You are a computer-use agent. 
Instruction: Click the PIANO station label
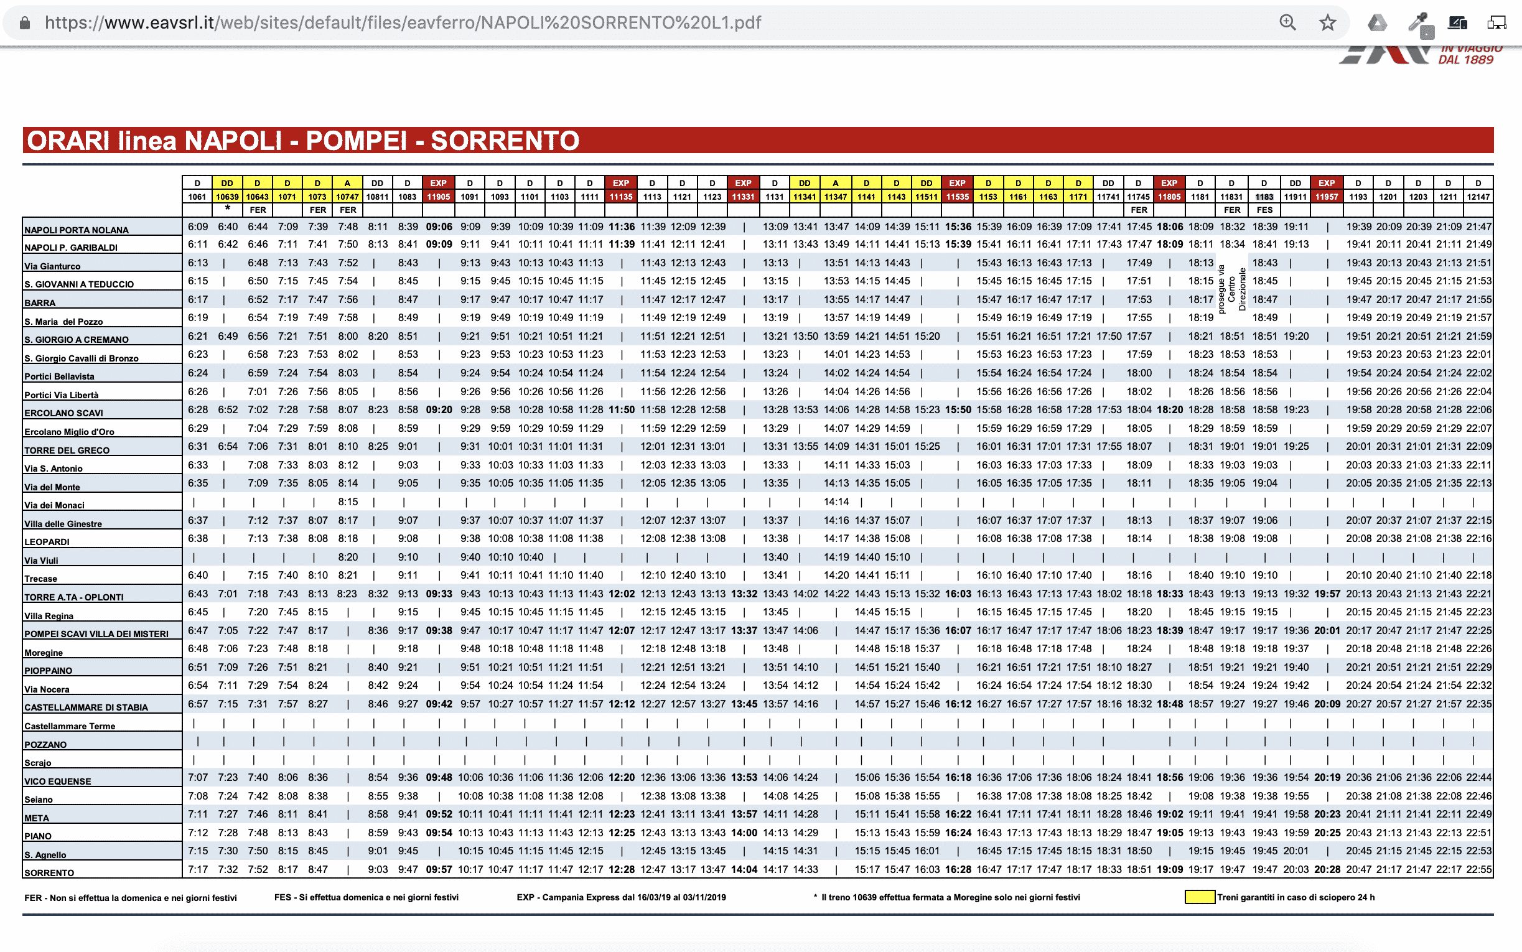pyautogui.click(x=38, y=836)
